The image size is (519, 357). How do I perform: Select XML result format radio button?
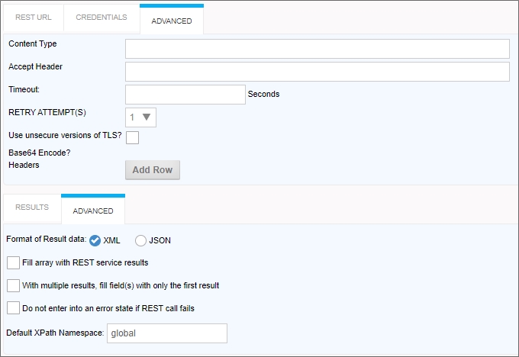95,240
